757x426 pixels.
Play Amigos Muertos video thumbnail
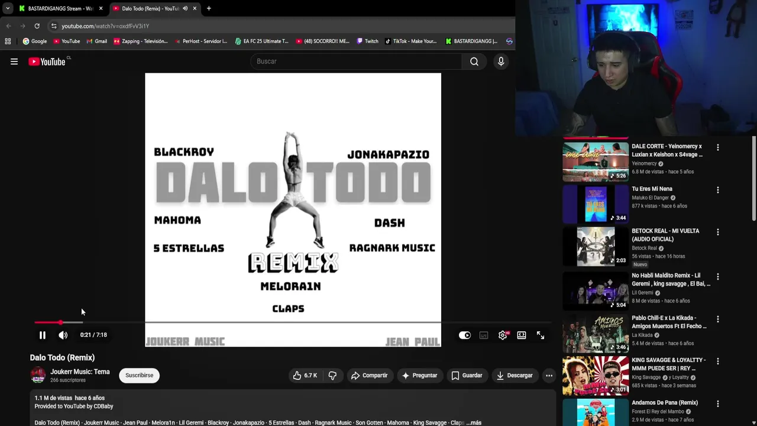(596, 333)
